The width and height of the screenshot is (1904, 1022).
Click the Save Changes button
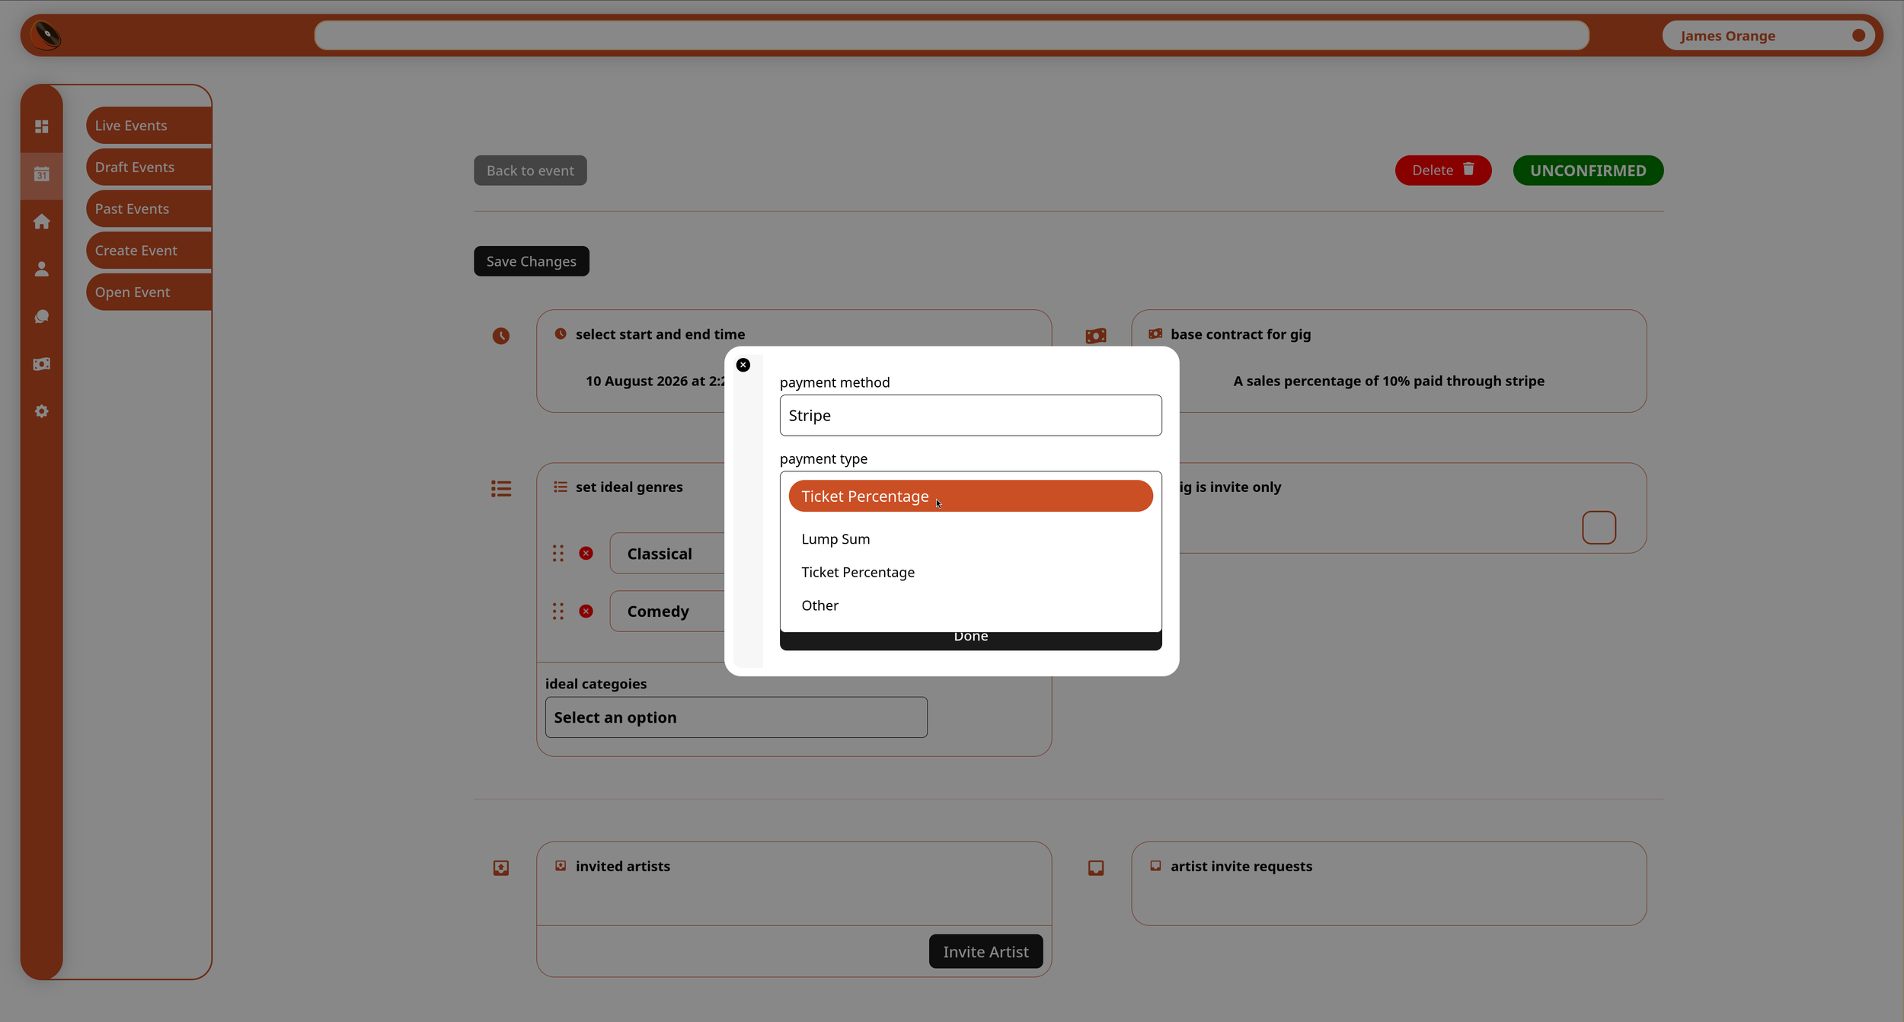531,261
